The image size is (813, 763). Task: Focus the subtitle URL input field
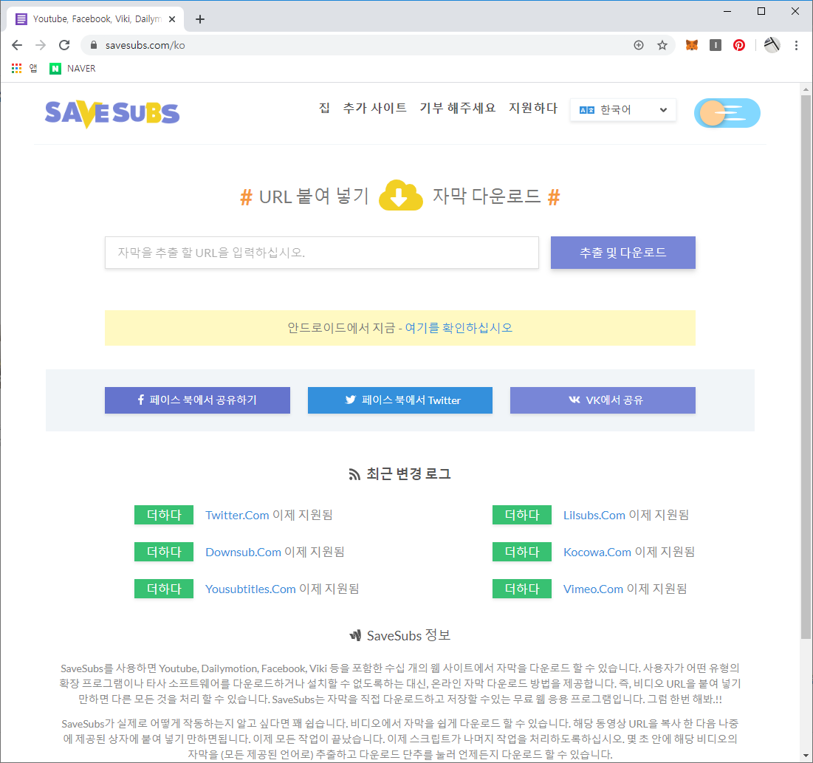(322, 253)
